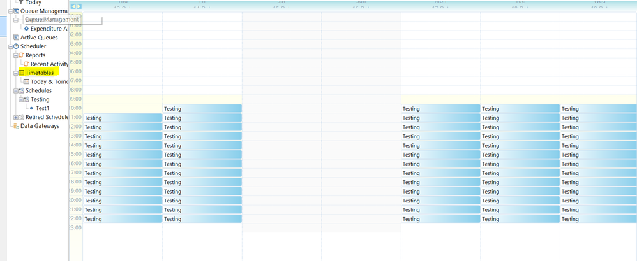Image resolution: width=637 pixels, height=261 pixels.
Task: Select the Testing schedule icon in the tree
Action: (26, 100)
